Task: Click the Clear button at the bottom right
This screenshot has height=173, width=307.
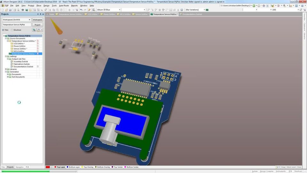Action: tap(299, 167)
